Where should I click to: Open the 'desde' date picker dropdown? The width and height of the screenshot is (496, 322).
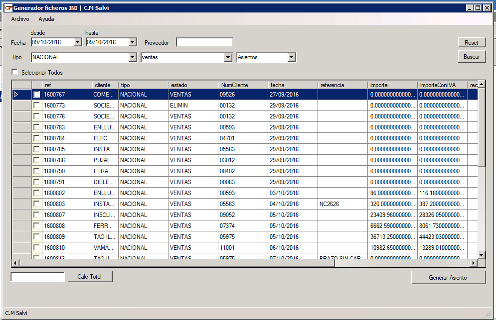coord(77,43)
